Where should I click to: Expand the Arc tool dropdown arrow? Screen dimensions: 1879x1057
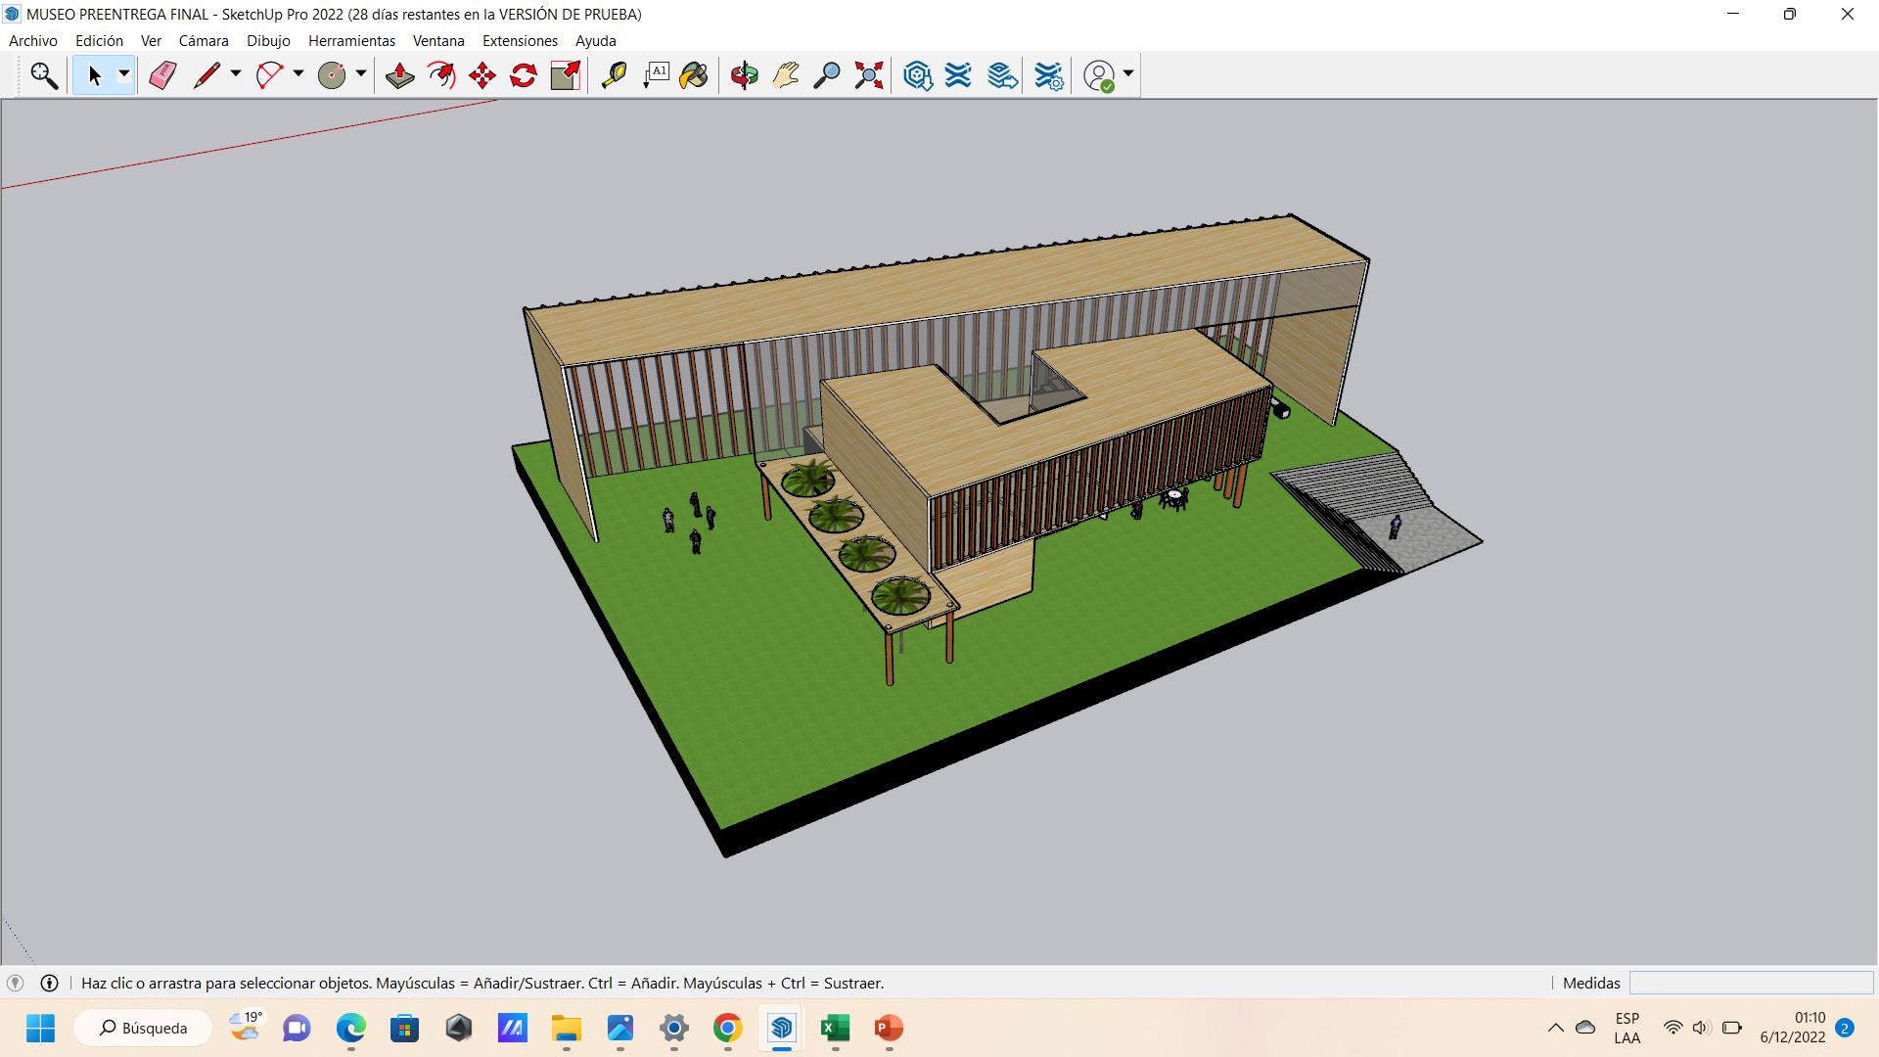[298, 74]
